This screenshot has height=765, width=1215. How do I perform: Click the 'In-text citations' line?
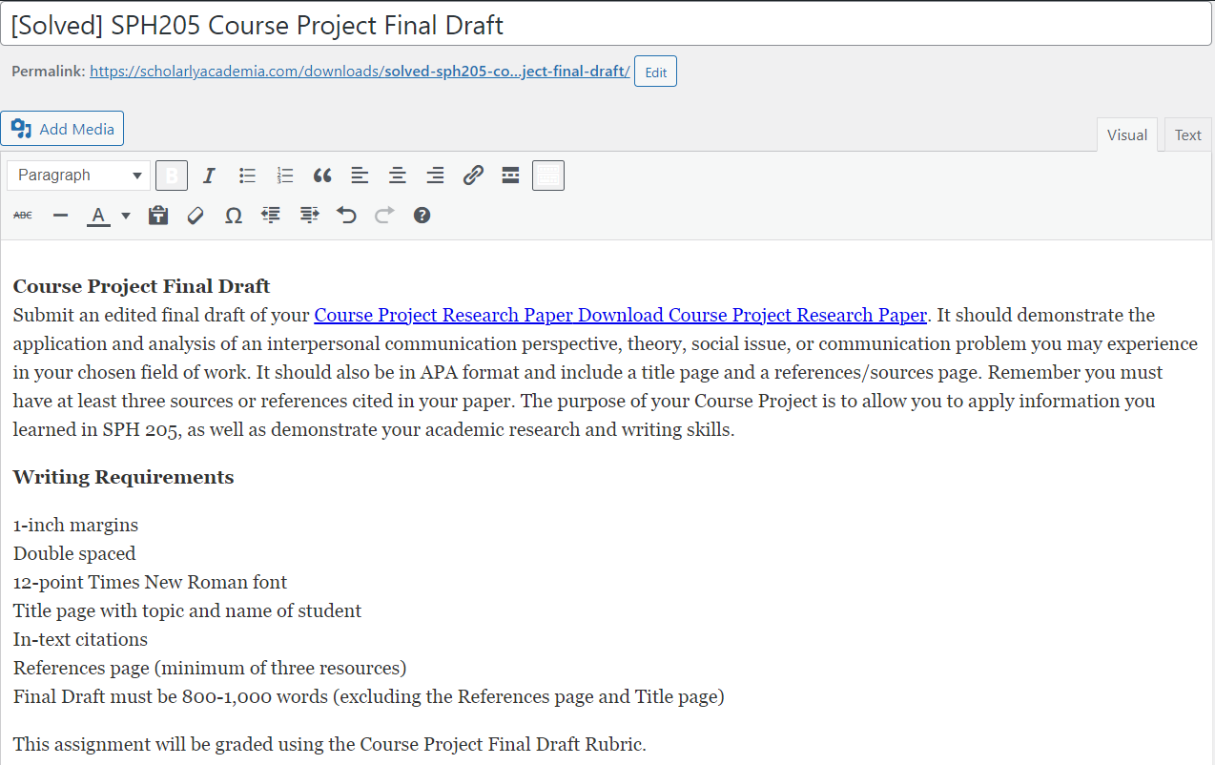[x=80, y=639]
